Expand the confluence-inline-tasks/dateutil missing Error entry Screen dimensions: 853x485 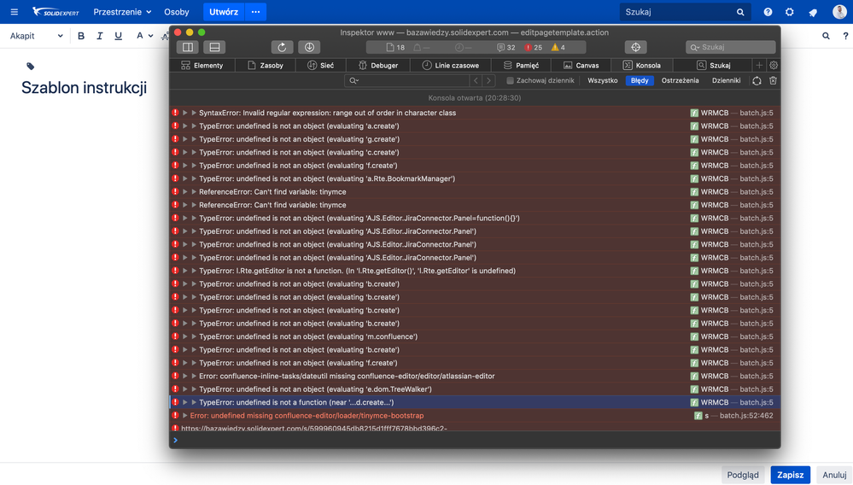(x=185, y=377)
